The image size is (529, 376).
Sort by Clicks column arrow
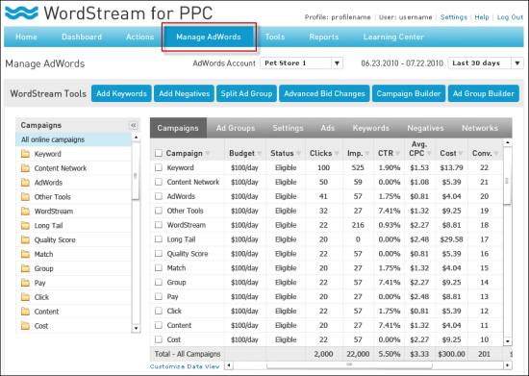pos(337,154)
